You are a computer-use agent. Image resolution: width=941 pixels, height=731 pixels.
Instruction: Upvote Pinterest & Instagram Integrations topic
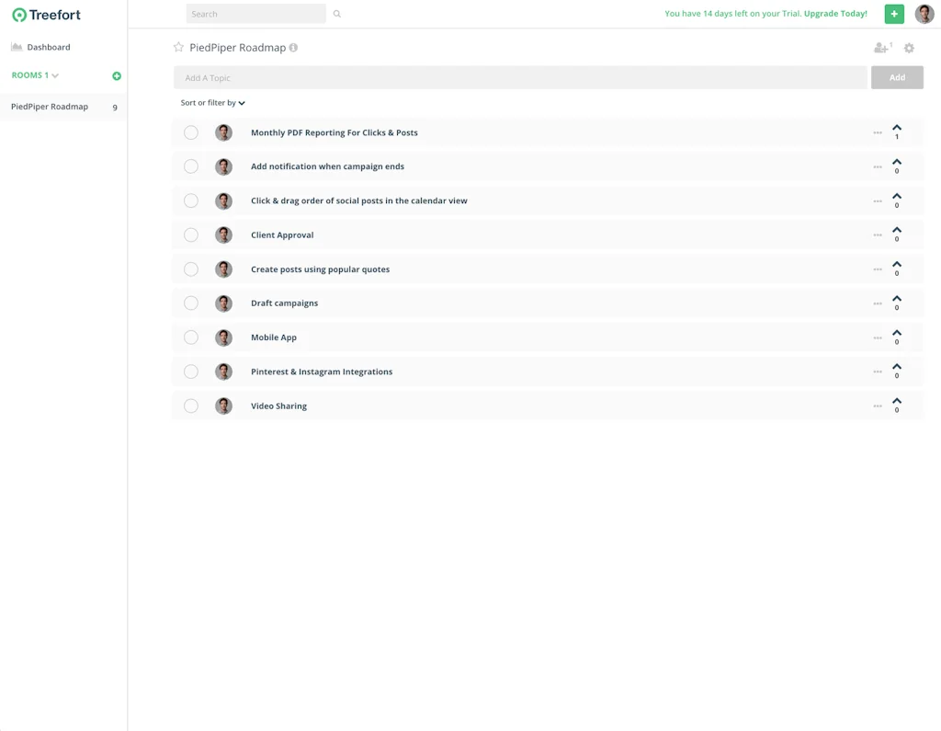pyautogui.click(x=897, y=367)
